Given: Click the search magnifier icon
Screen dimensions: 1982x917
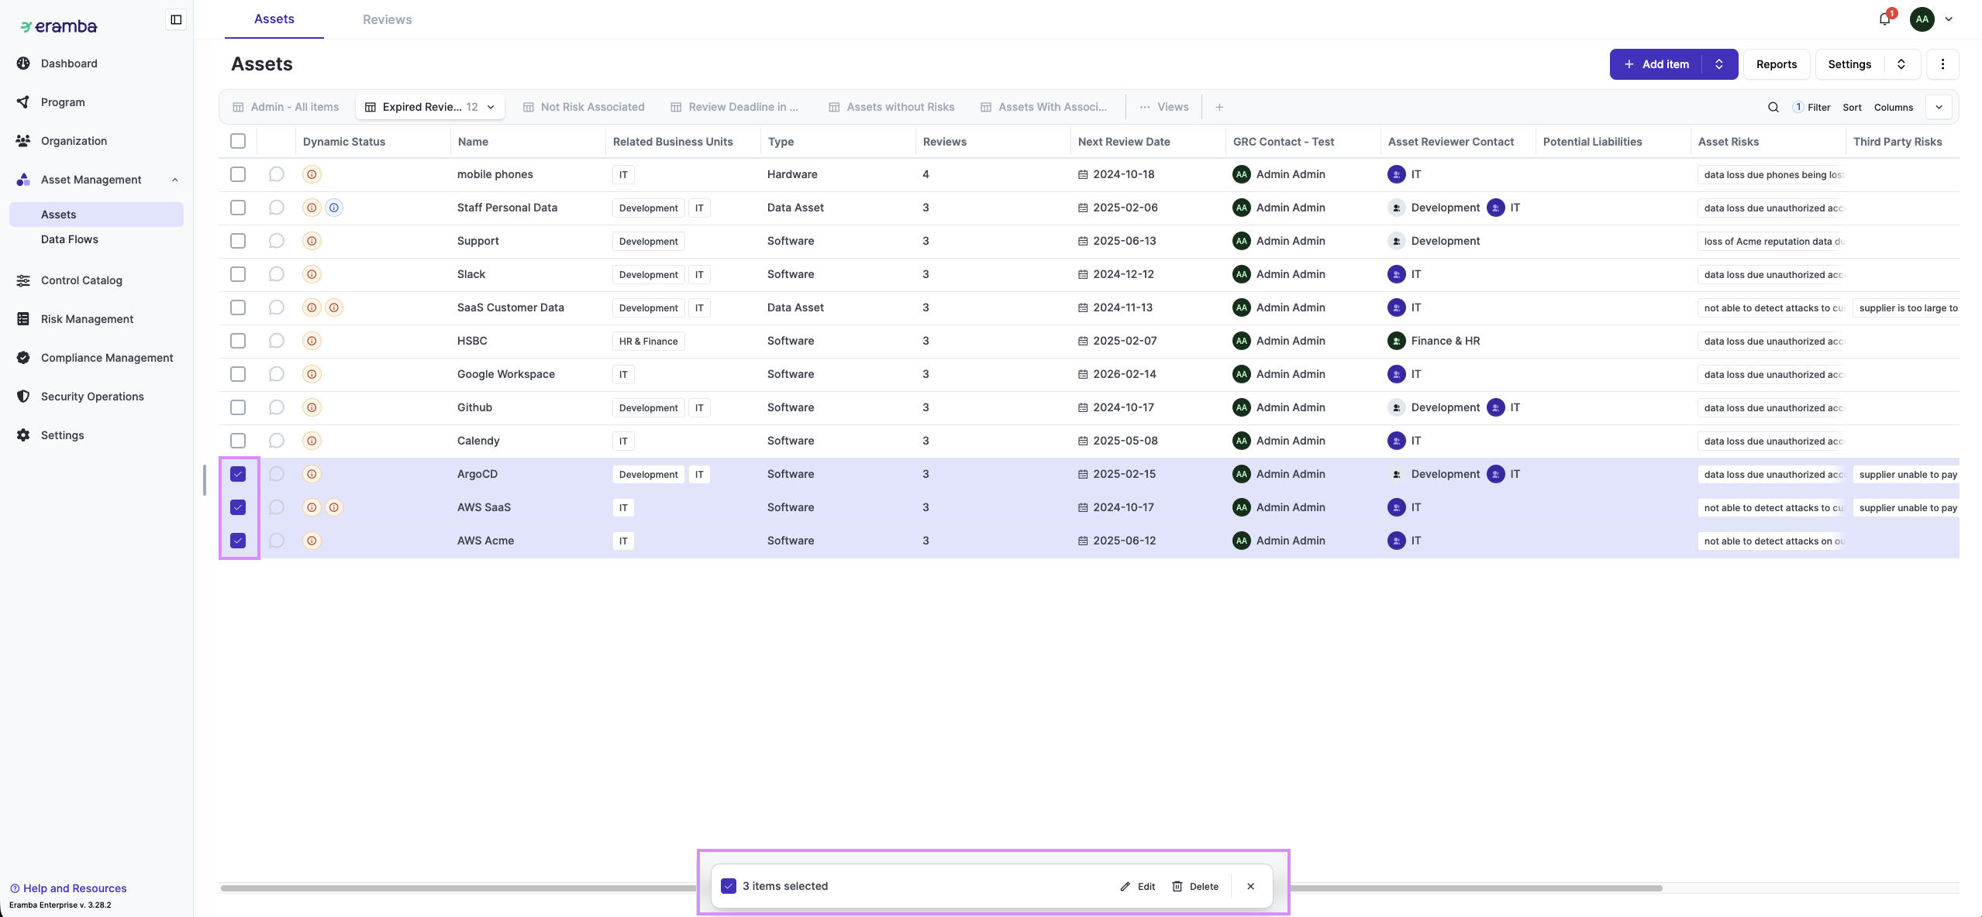Looking at the screenshot, I should tap(1773, 107).
